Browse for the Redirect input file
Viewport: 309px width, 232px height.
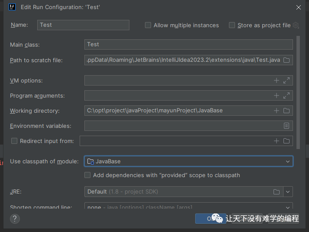pos(286,141)
